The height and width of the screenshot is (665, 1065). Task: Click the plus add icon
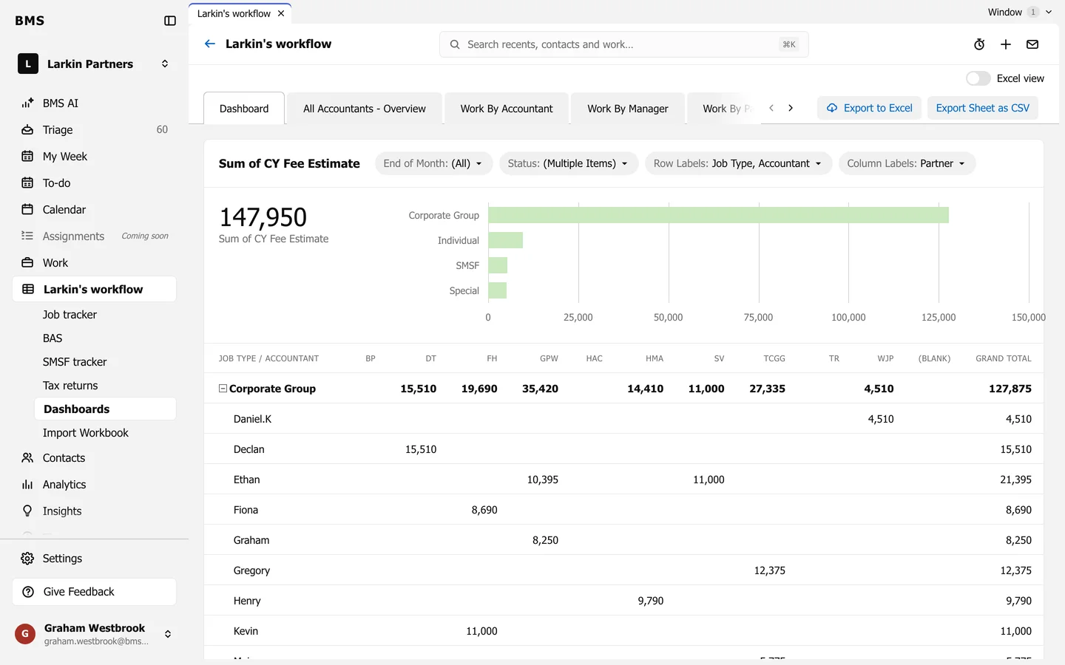(x=1006, y=44)
